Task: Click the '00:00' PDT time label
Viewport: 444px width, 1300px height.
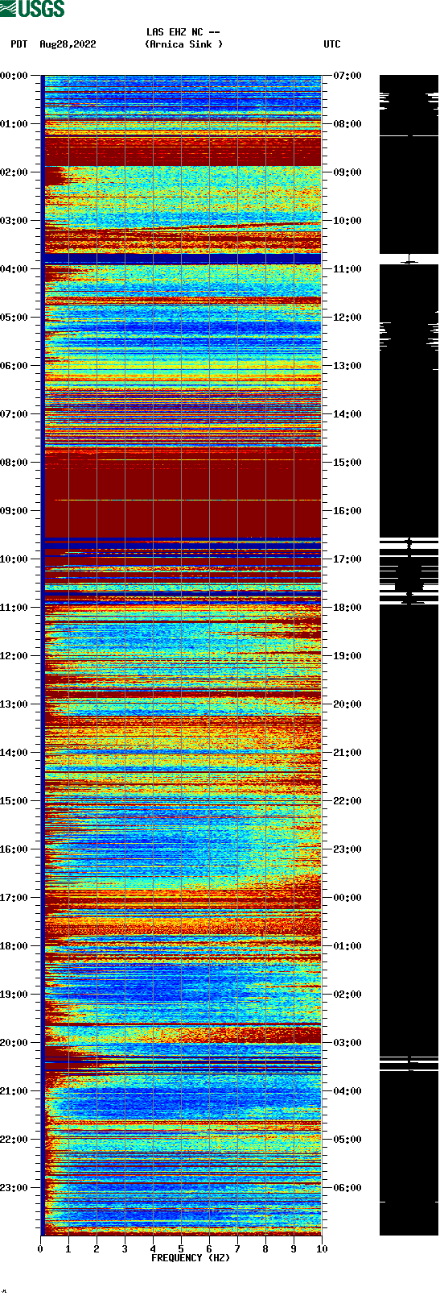Action: pyautogui.click(x=14, y=76)
